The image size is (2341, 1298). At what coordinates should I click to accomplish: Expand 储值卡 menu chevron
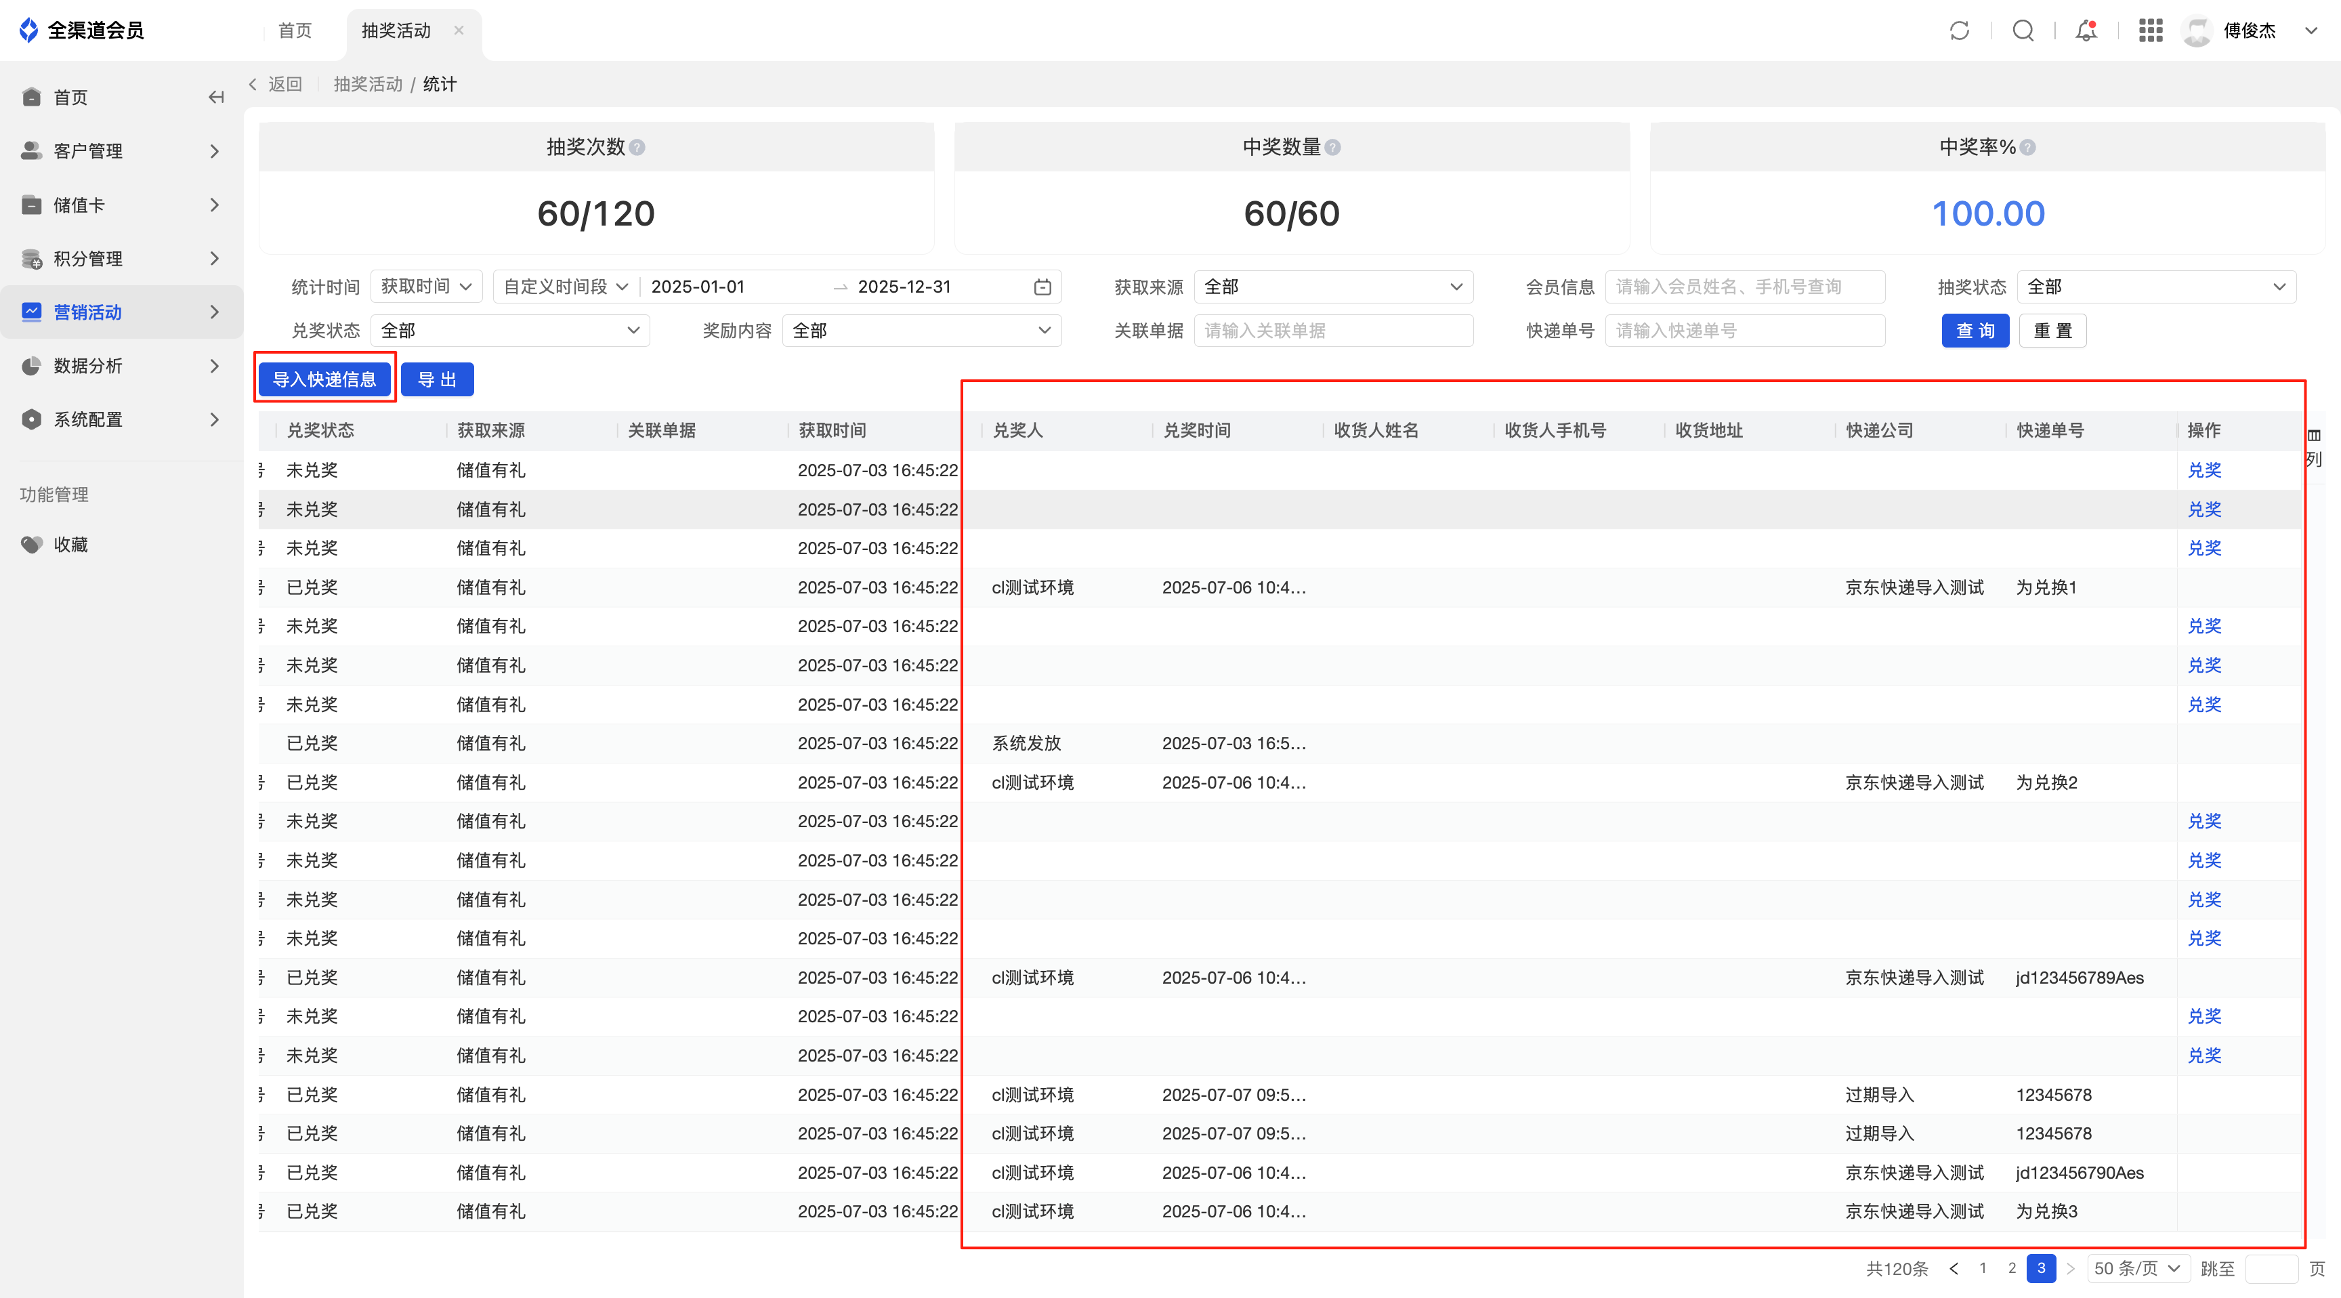point(215,205)
